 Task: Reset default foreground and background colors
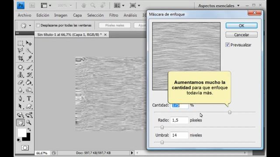(x=18, y=140)
